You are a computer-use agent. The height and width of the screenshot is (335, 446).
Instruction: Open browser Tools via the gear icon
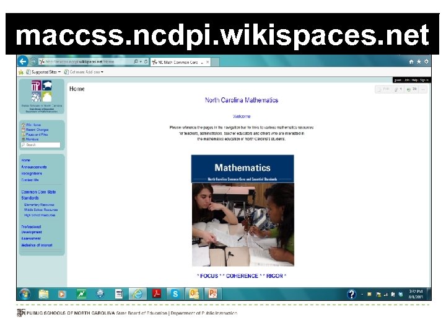click(426, 61)
